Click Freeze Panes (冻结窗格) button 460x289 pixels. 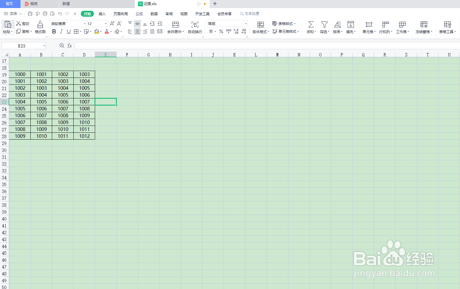[424, 27]
